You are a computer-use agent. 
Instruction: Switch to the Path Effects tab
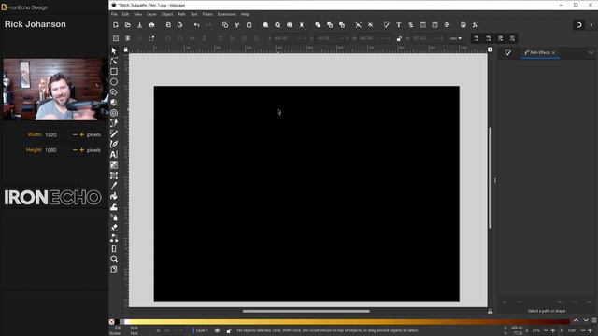(540, 52)
